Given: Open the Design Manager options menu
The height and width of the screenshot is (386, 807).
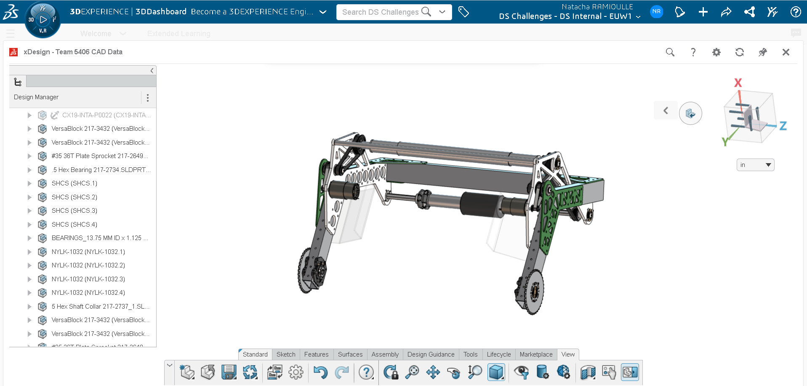Looking at the screenshot, I should pyautogui.click(x=148, y=97).
